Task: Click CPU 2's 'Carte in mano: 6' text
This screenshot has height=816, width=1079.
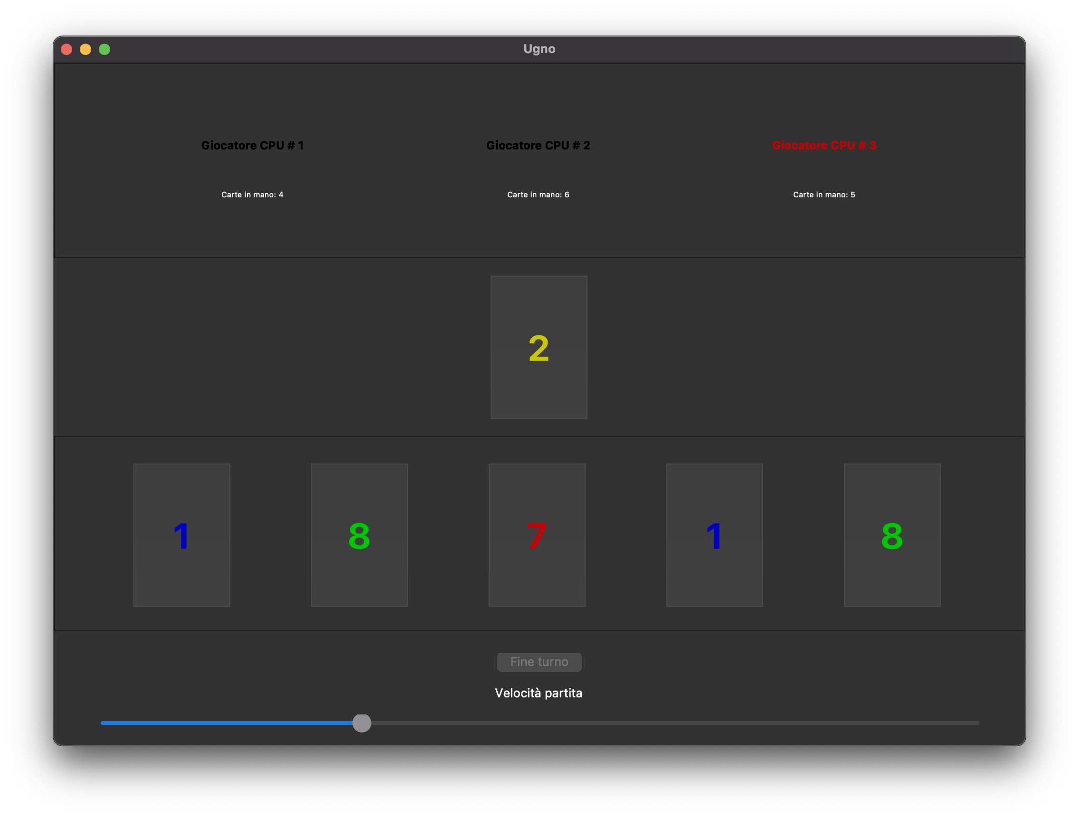Action: pyautogui.click(x=538, y=195)
